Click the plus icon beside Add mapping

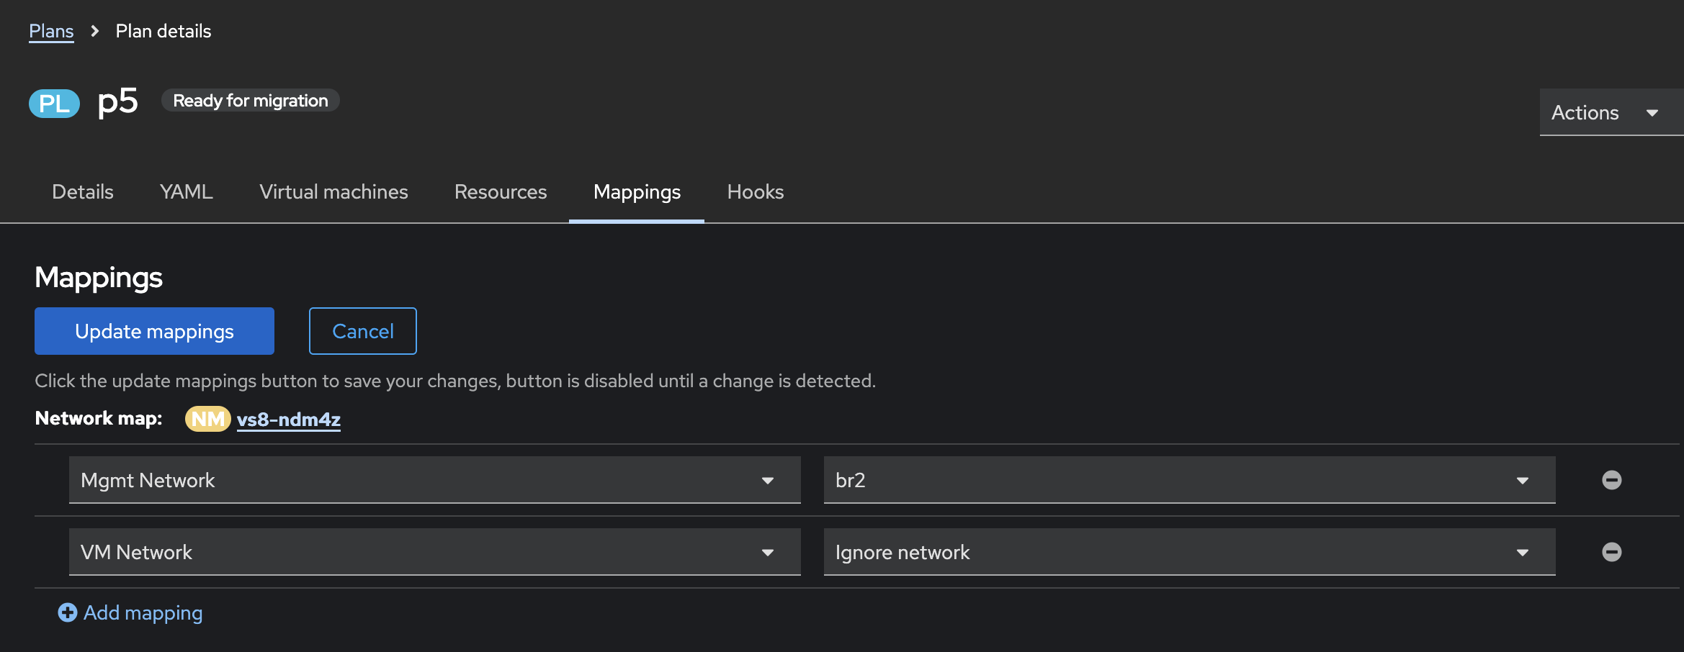(68, 612)
